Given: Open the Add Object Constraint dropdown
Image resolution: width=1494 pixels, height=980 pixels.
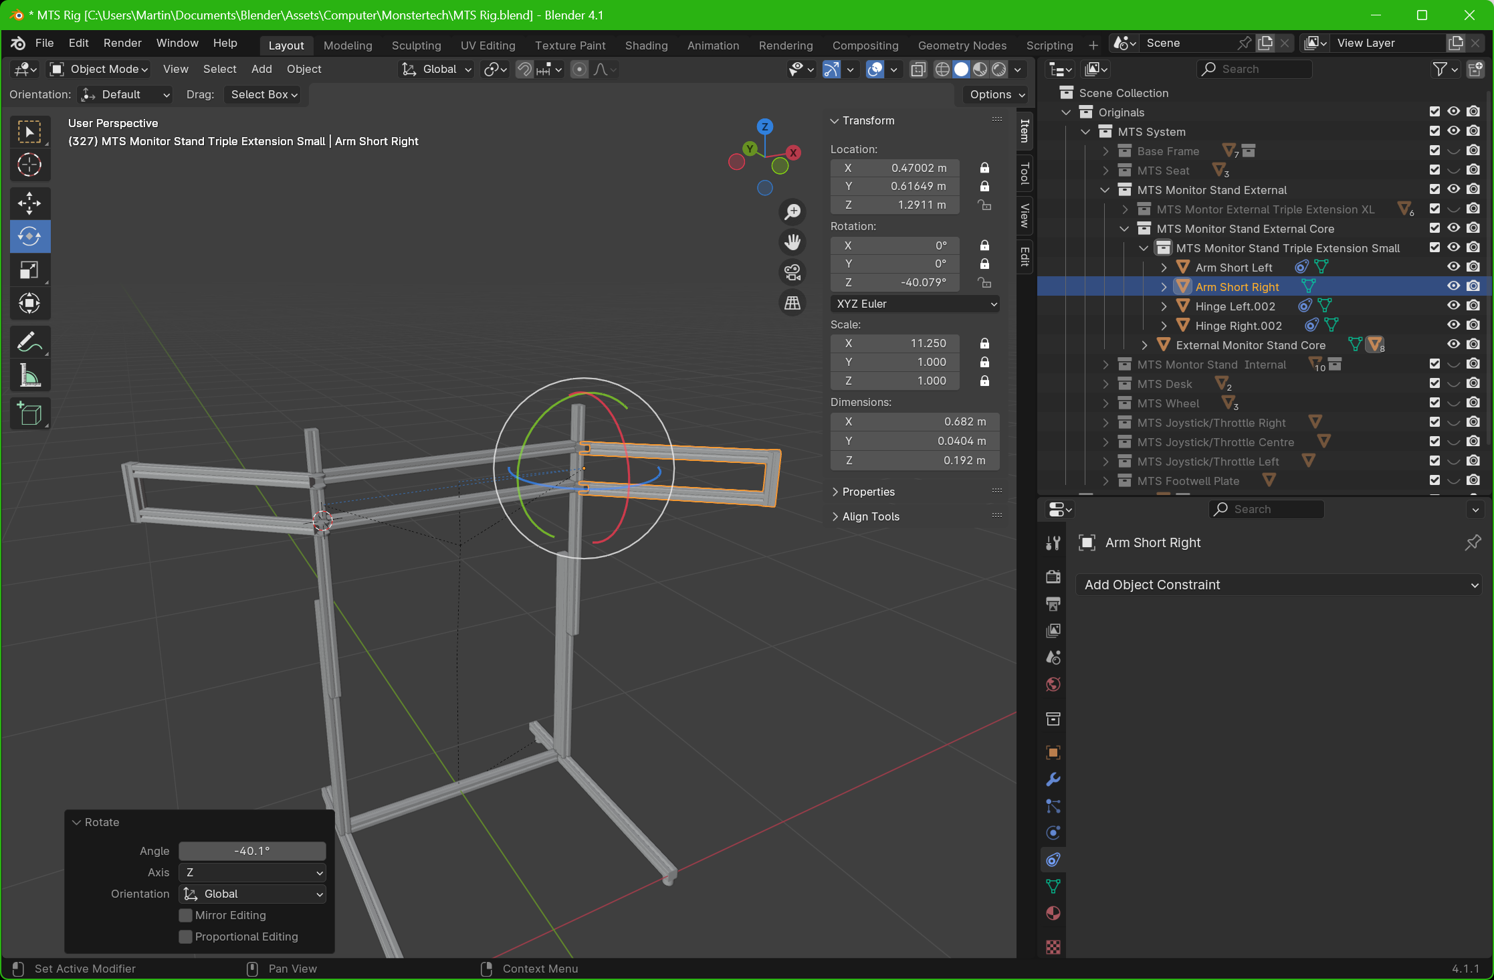Looking at the screenshot, I should [1279, 585].
